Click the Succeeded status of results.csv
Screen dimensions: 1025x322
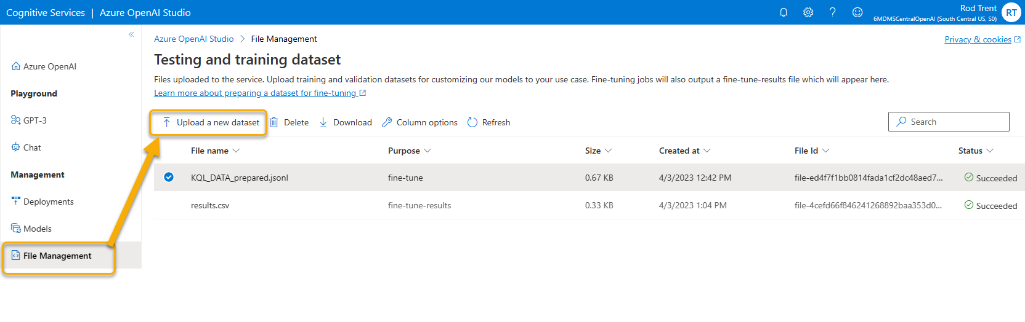click(x=991, y=205)
